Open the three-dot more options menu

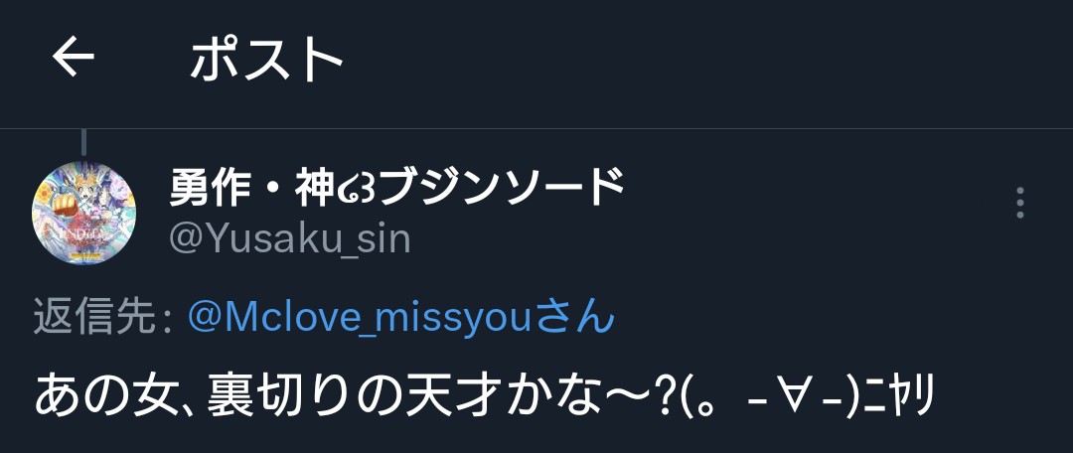point(1019,203)
